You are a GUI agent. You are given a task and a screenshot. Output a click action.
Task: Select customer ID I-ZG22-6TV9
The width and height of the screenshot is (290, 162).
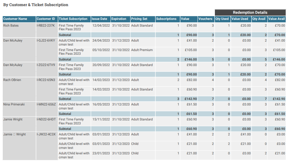(x=46, y=65)
